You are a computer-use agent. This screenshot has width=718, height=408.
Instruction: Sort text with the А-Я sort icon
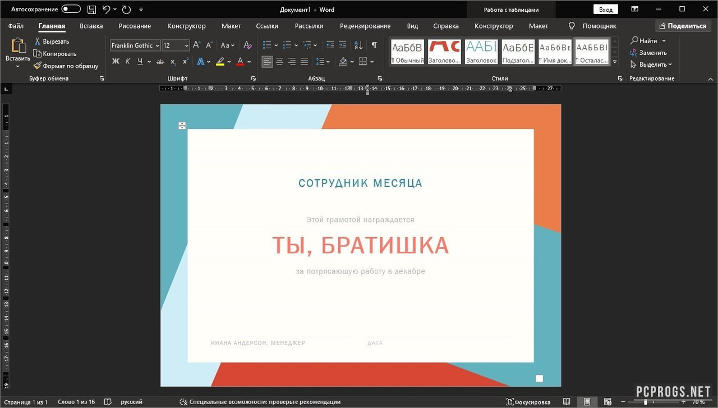point(359,45)
